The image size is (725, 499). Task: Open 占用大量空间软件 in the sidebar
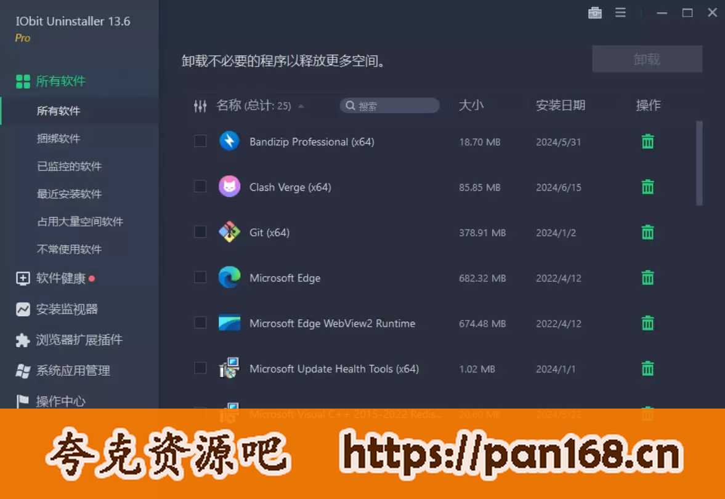80,222
